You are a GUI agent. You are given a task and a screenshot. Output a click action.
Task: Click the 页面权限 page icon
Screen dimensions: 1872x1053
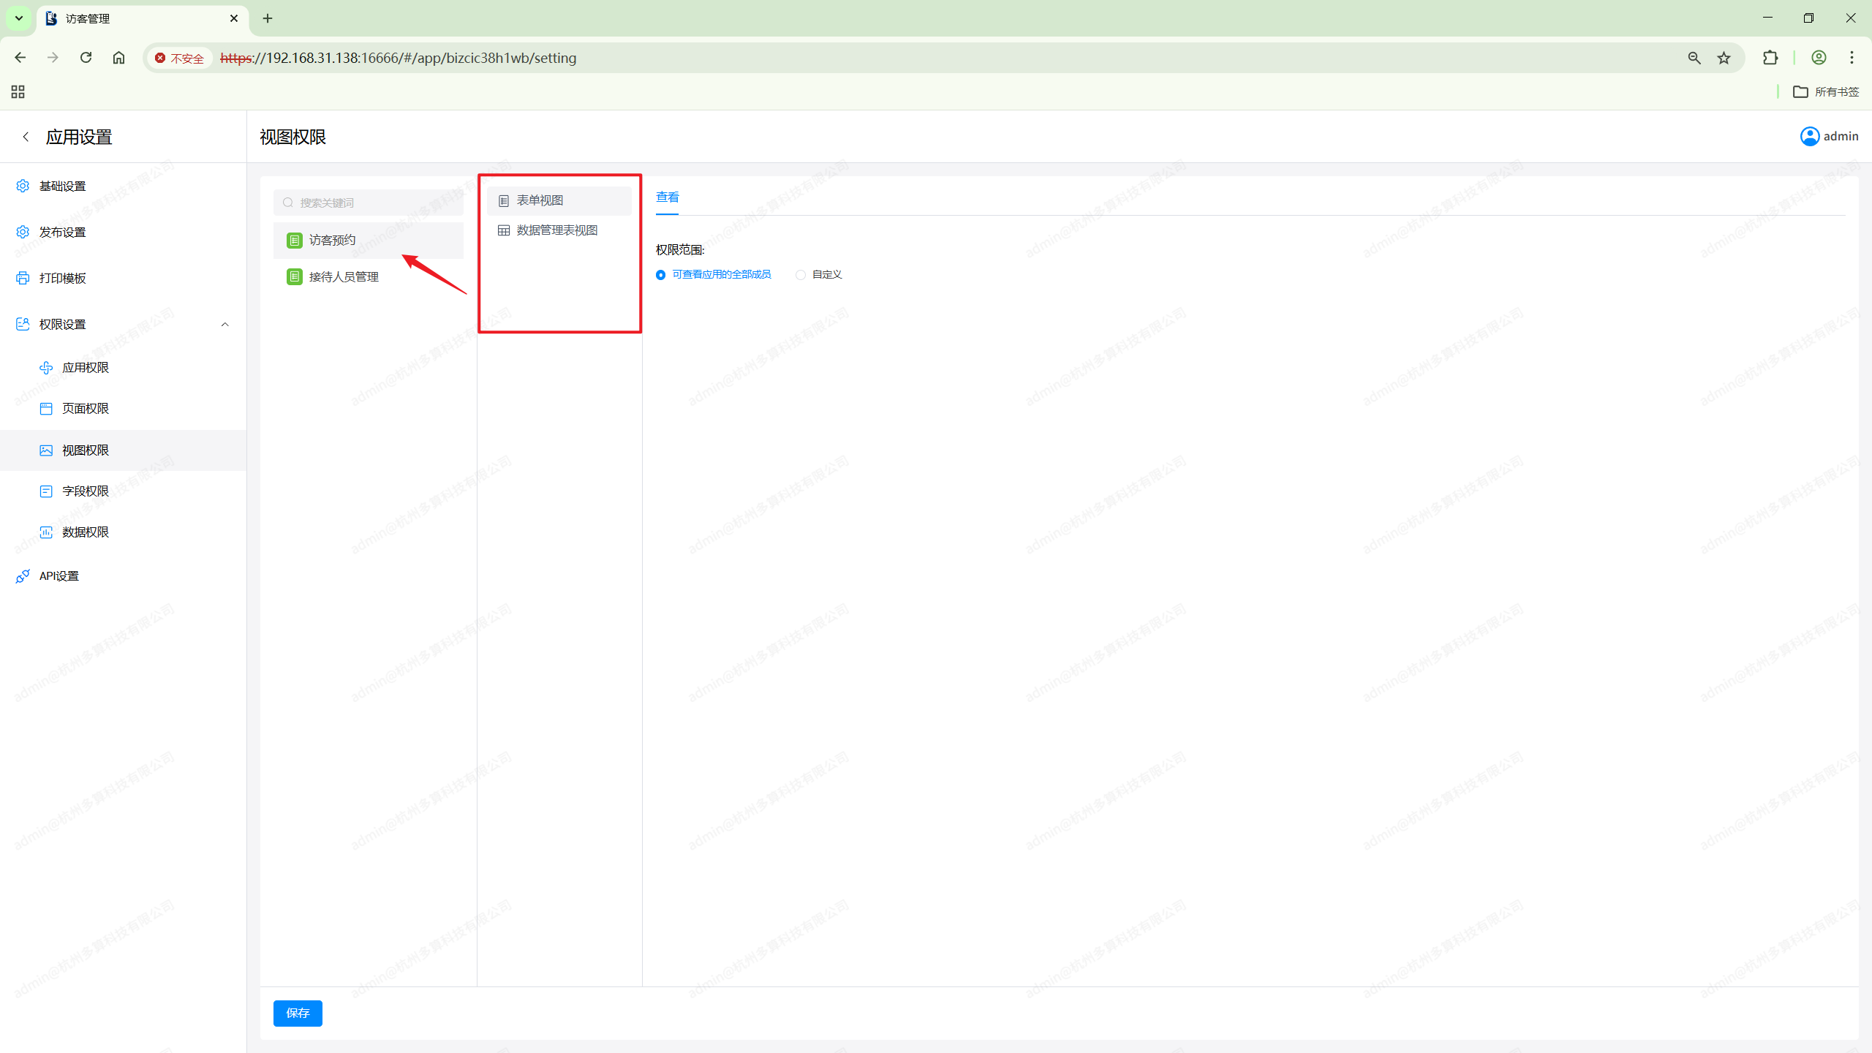[46, 408]
